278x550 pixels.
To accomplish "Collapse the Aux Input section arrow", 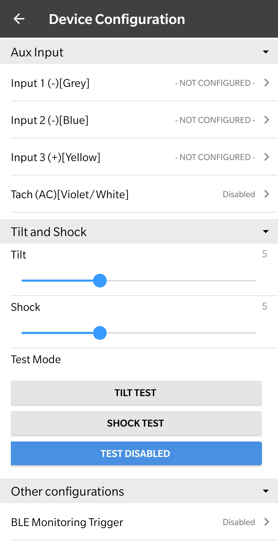I will click(x=266, y=52).
